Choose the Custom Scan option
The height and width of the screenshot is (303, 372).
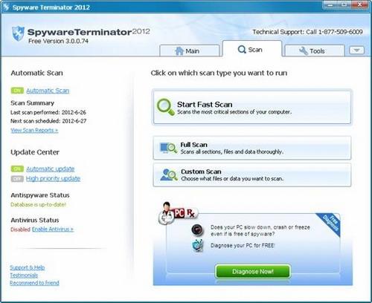coord(252,175)
